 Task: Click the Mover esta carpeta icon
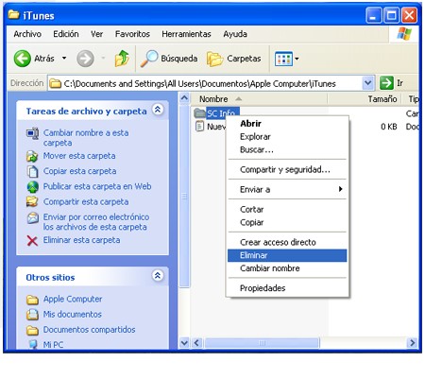[x=32, y=156]
